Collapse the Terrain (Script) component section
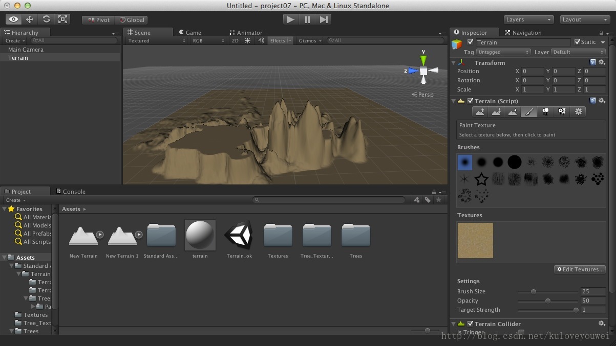 [454, 101]
